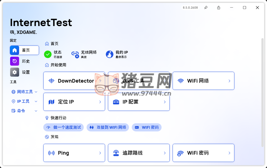
Task: Start the 做一个速度测试 quick action
Action: pyautogui.click(x=64, y=127)
